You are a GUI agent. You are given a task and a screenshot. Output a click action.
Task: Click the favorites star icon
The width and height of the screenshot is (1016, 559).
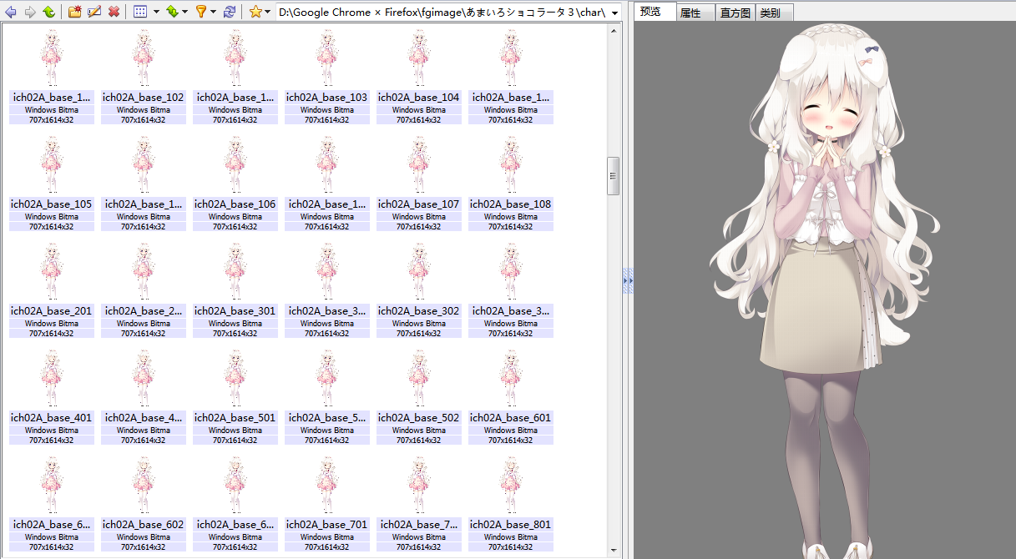tap(255, 12)
